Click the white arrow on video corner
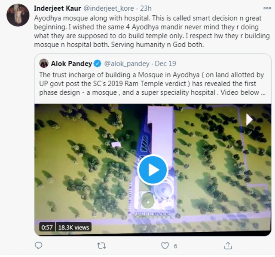275x257 pixels. coord(249,119)
